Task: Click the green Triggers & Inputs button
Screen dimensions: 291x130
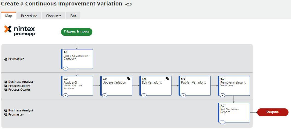Action: 76,32
